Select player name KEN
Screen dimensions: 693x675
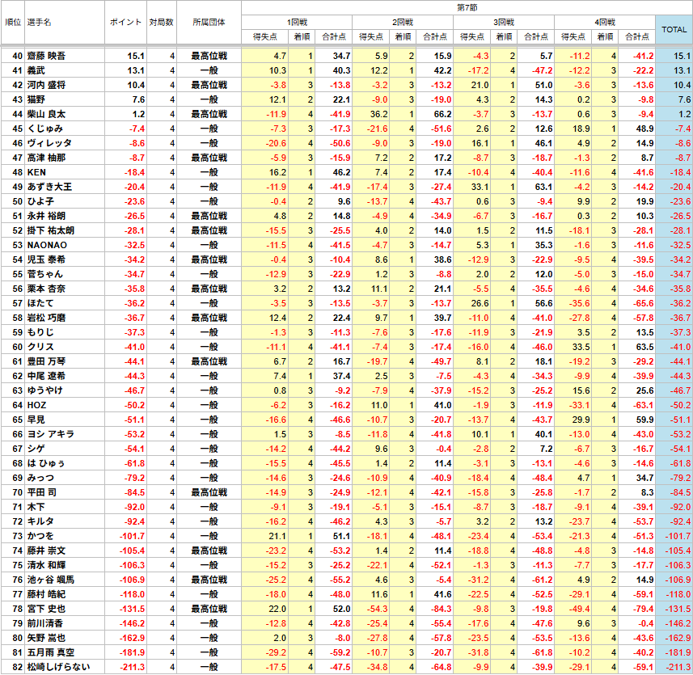36,172
